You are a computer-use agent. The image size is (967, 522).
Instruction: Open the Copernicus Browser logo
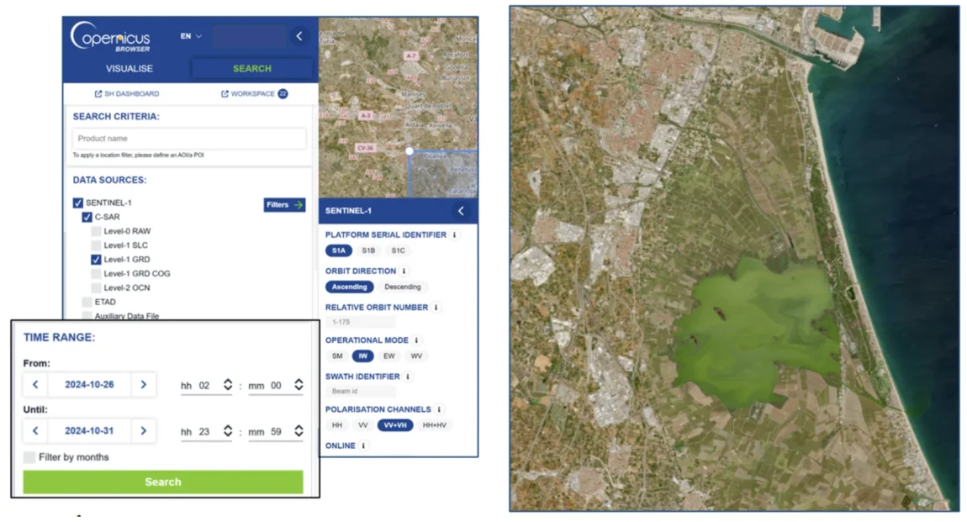(x=110, y=37)
